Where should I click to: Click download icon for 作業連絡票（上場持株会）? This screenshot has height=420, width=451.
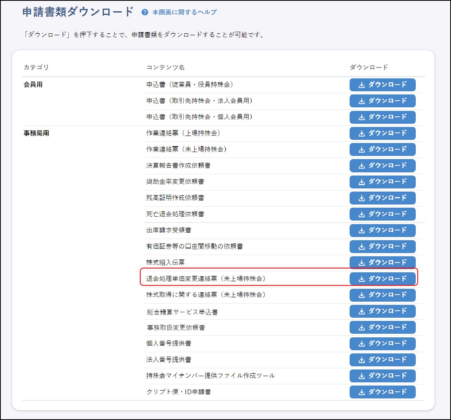[362, 134]
